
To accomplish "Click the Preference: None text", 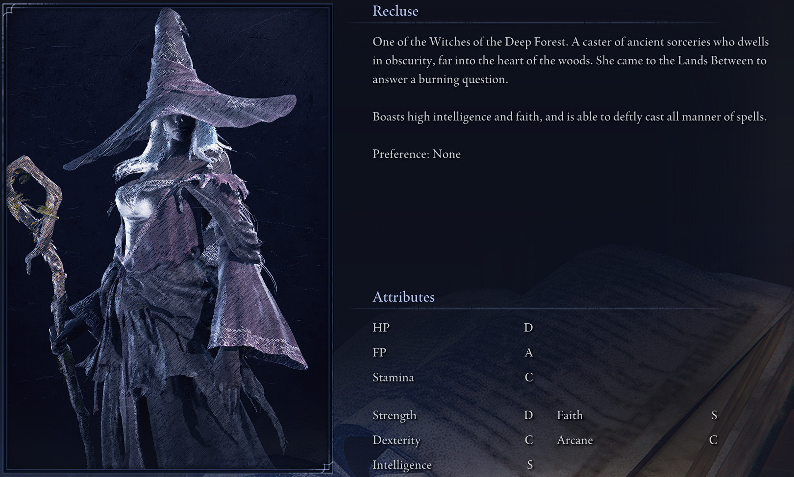I will [417, 154].
